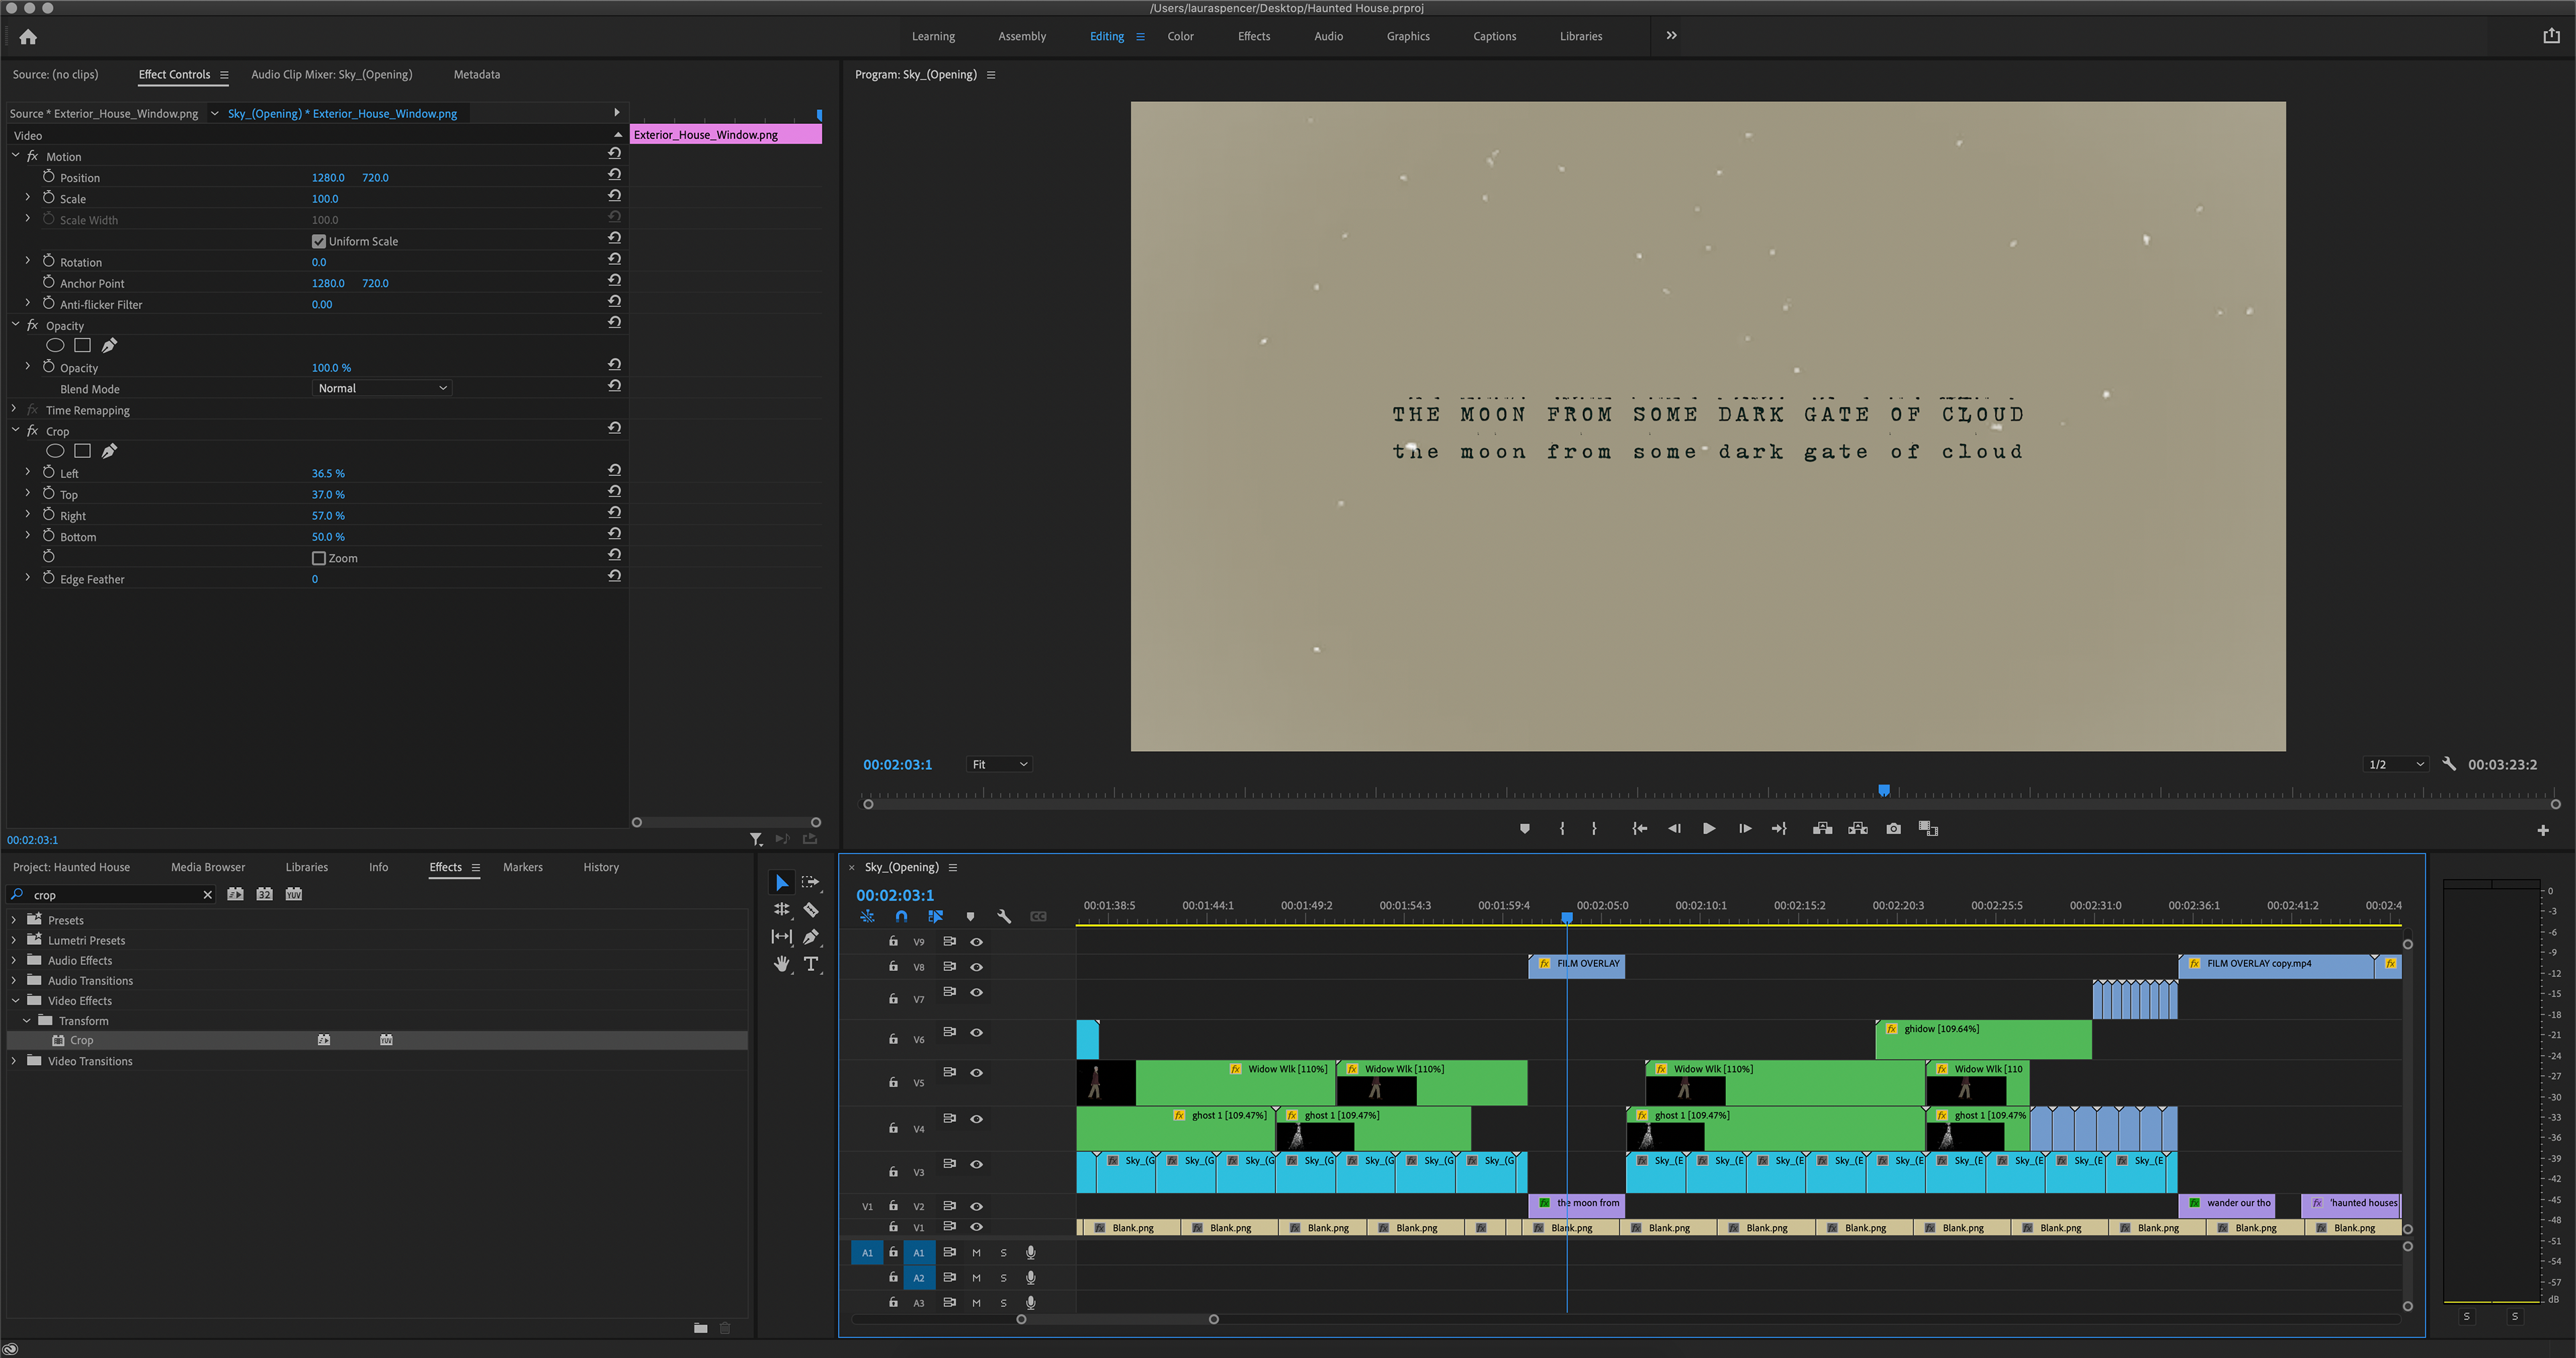Select the Razor tool
Screen dimensions: 2576x1358
(x=811, y=909)
